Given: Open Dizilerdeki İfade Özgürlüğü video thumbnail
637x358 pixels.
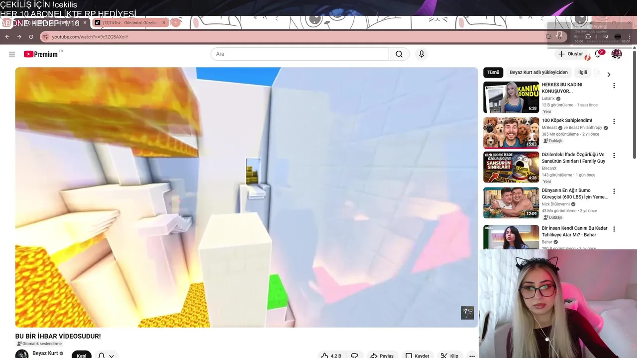Looking at the screenshot, I should pyautogui.click(x=511, y=167).
